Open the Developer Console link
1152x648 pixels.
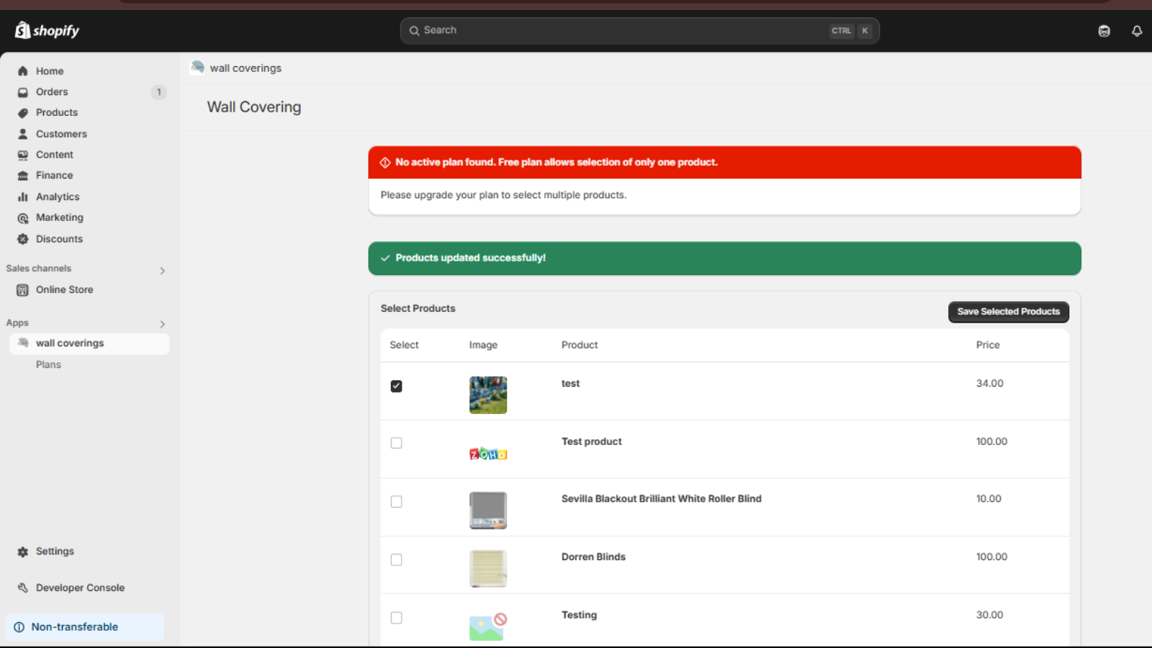tap(80, 588)
